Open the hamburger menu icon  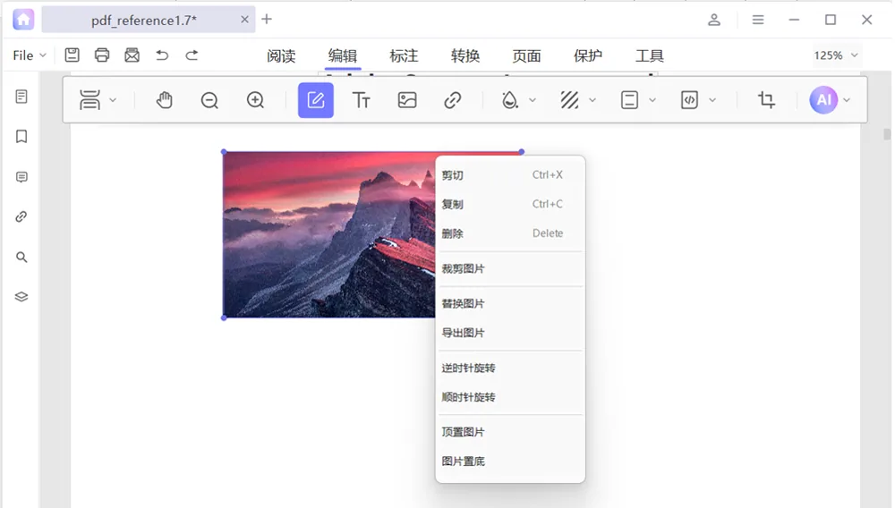click(758, 20)
